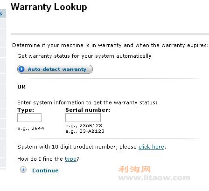Click "Get warranty status for your system automatically" text
This screenshot has width=209, height=191.
pos(84,56)
